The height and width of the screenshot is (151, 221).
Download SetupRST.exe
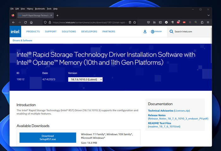pyautogui.click(x=48, y=137)
